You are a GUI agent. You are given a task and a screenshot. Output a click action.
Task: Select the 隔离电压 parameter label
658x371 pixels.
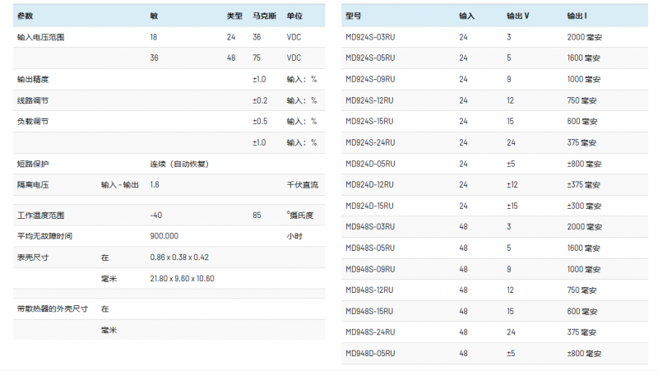[x=33, y=184]
